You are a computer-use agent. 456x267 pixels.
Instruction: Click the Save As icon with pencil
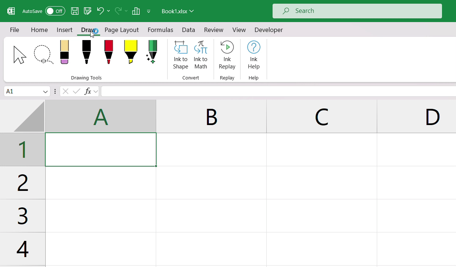[87, 11]
